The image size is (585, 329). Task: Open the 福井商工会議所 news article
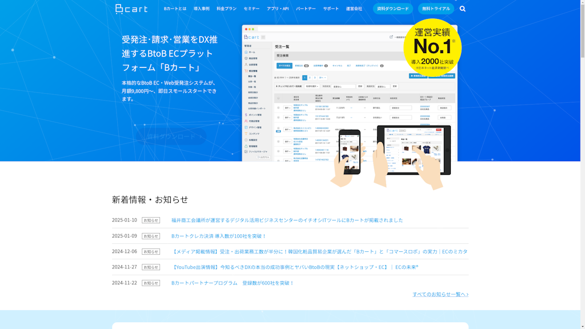coord(287,220)
